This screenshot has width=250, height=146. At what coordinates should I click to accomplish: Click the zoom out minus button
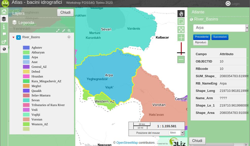pos(181,59)
